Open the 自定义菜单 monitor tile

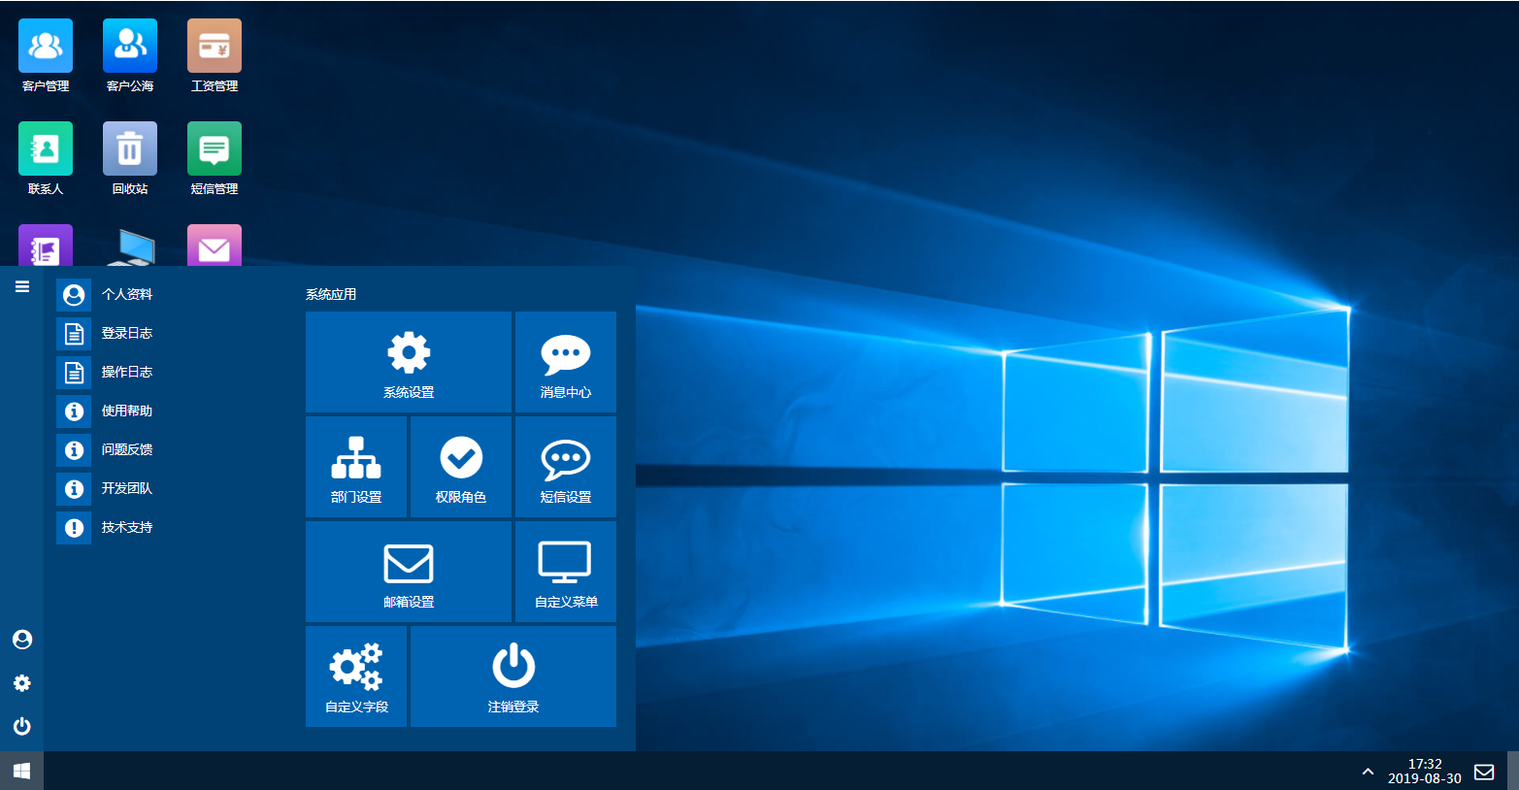tap(566, 572)
